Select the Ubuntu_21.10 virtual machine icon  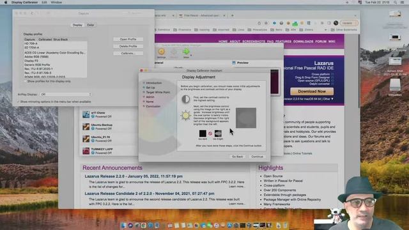coord(86,139)
